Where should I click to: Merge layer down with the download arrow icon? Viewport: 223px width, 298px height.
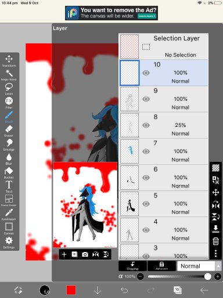pyautogui.click(x=215, y=229)
